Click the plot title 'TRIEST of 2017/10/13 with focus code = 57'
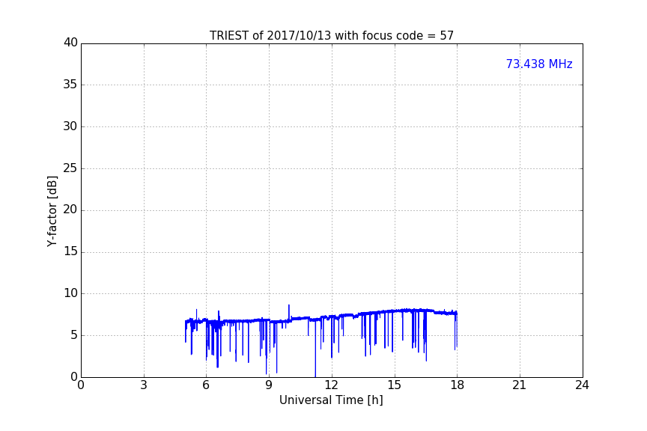Viewport: 647px width, 431px height. pos(331,36)
